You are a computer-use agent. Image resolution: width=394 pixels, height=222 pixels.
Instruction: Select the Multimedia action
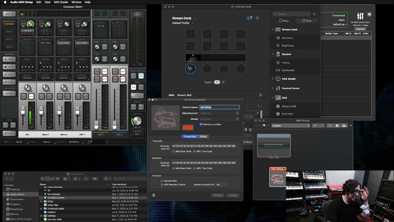tap(288, 70)
